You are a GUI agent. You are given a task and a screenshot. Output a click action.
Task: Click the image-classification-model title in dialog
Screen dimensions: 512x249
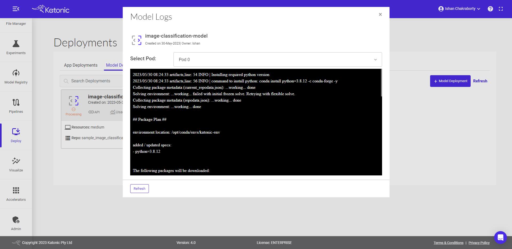click(176, 36)
